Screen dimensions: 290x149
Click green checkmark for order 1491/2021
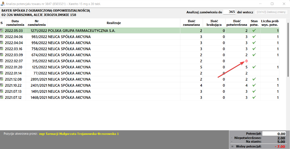pyautogui.click(x=254, y=91)
